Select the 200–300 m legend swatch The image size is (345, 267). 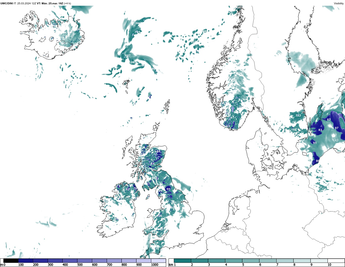40,261
